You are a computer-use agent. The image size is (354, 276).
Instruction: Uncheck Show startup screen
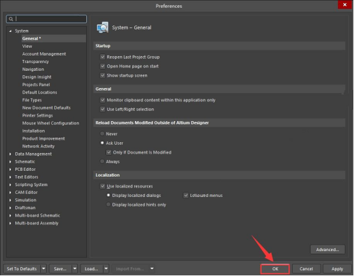pyautogui.click(x=102, y=75)
